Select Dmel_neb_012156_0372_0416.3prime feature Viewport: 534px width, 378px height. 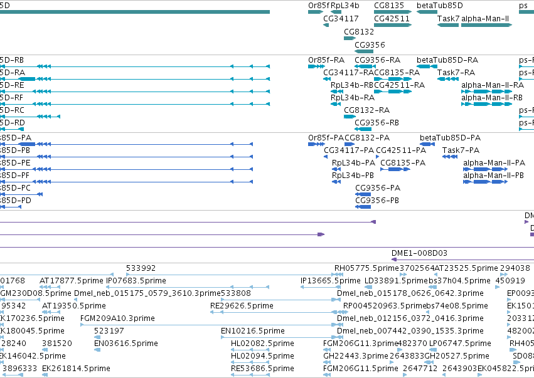point(410,318)
